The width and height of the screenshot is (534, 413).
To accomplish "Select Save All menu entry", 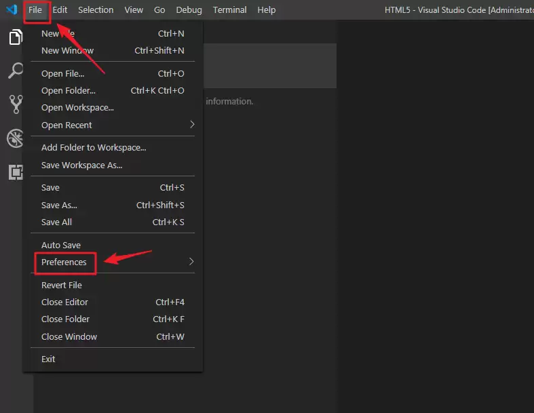I will 56,222.
